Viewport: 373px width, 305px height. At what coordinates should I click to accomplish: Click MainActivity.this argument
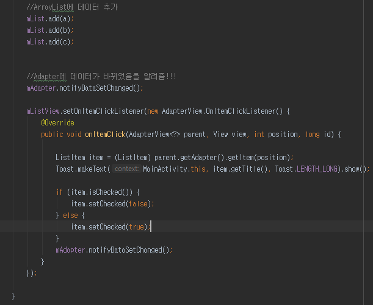pos(174,169)
